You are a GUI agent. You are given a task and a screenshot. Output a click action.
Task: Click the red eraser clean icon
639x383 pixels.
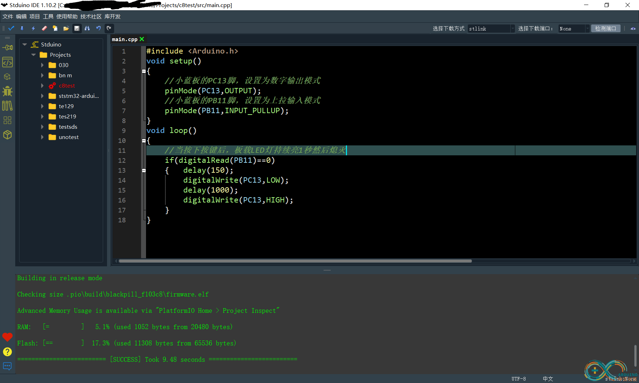click(x=44, y=28)
